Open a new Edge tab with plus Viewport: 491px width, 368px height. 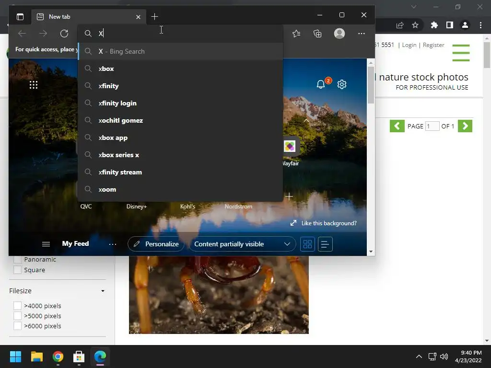coord(154,17)
